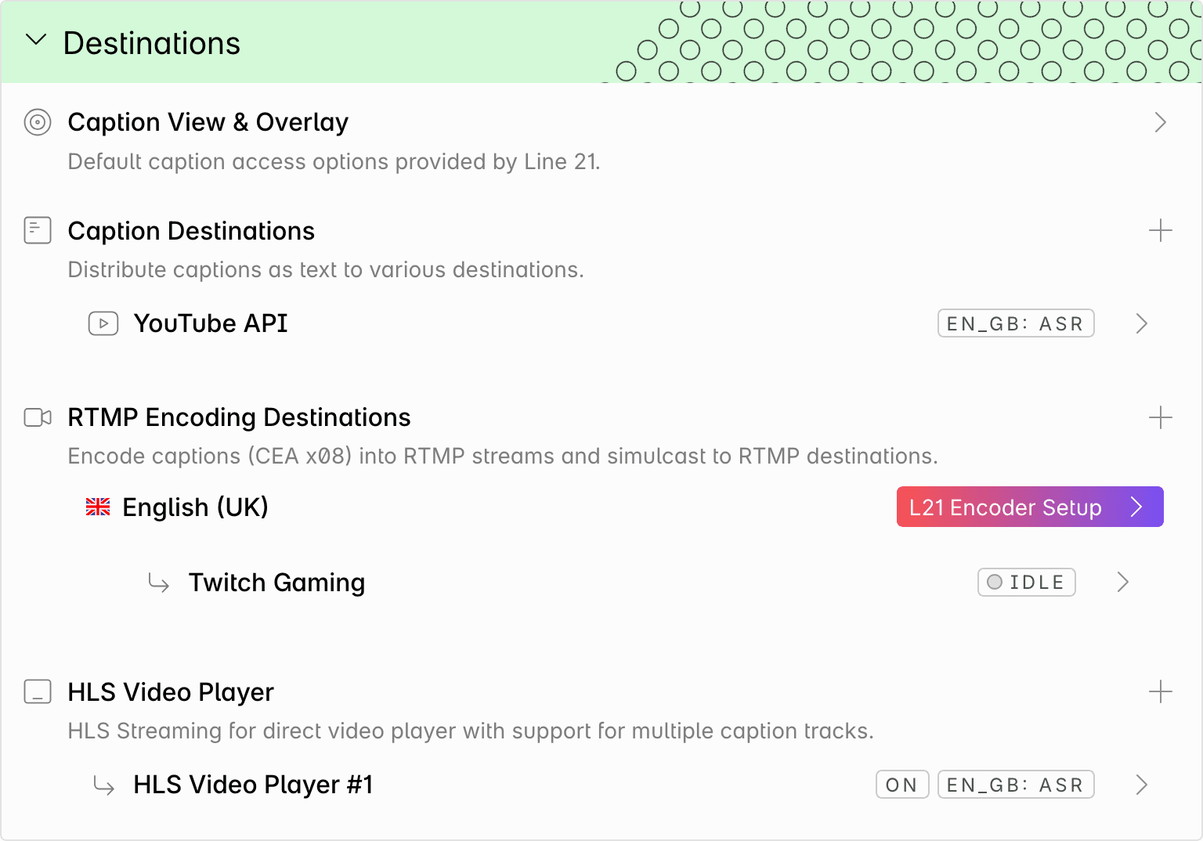Image resolution: width=1203 pixels, height=841 pixels.
Task: Add a new RTMP encoding destination
Action: (x=1161, y=417)
